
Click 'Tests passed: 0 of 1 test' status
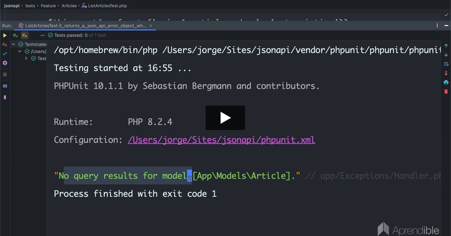pos(77,35)
